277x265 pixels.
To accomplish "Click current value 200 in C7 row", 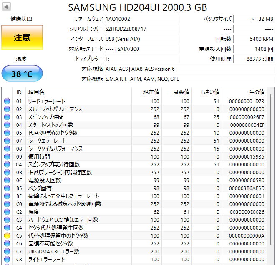I will (x=155, y=252).
